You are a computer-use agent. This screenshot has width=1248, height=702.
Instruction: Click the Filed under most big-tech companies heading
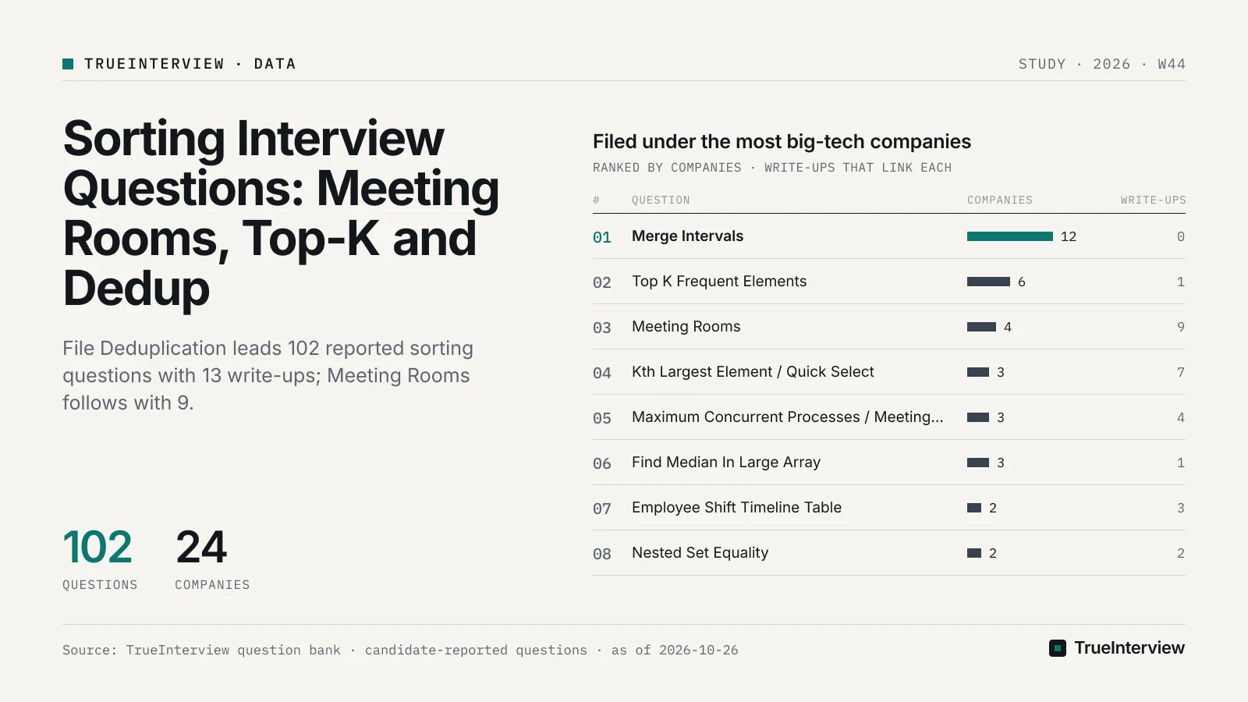(x=782, y=141)
